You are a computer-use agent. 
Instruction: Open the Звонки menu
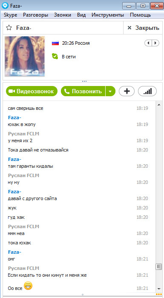(x=63, y=15)
